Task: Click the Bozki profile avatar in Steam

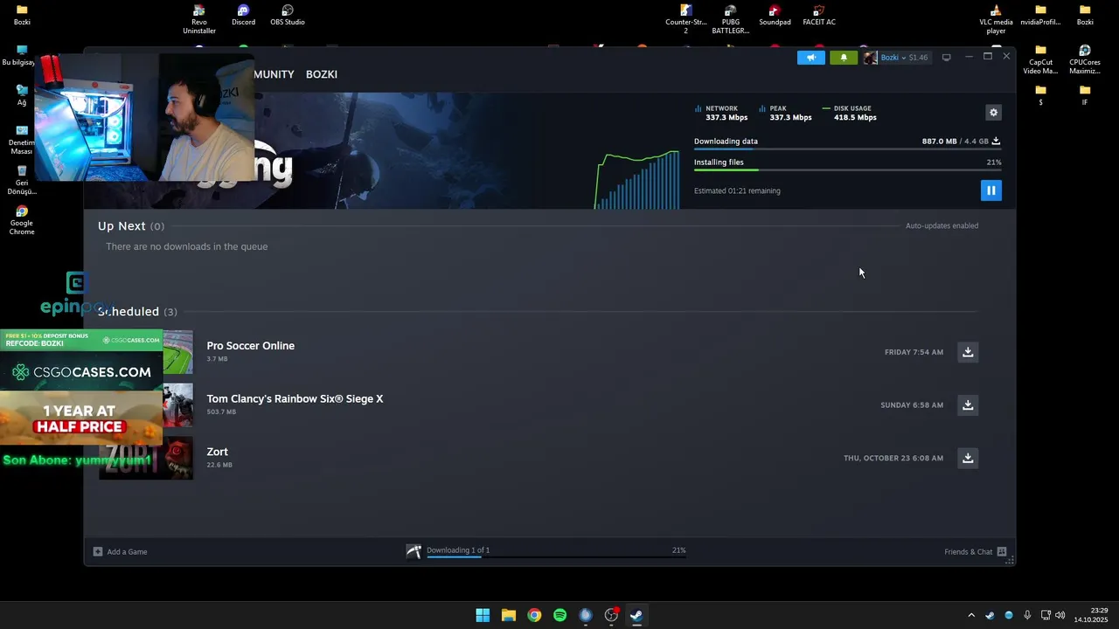Action: coord(870,58)
